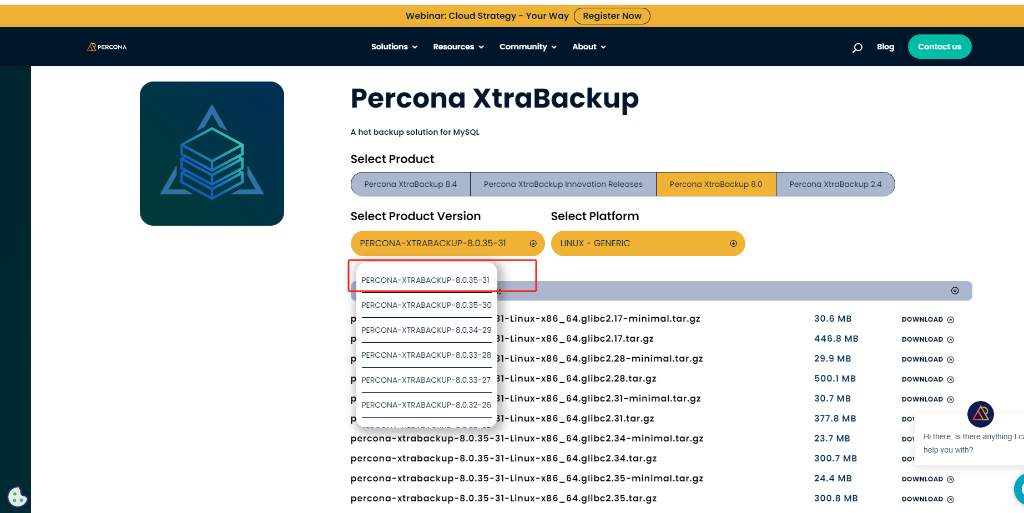Open the Blog link
Viewport: 1024px width, 513px height.
click(885, 47)
